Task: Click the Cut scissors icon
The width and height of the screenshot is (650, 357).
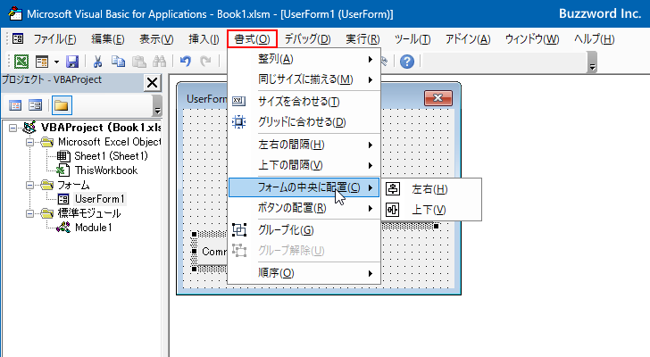Action: (97, 62)
